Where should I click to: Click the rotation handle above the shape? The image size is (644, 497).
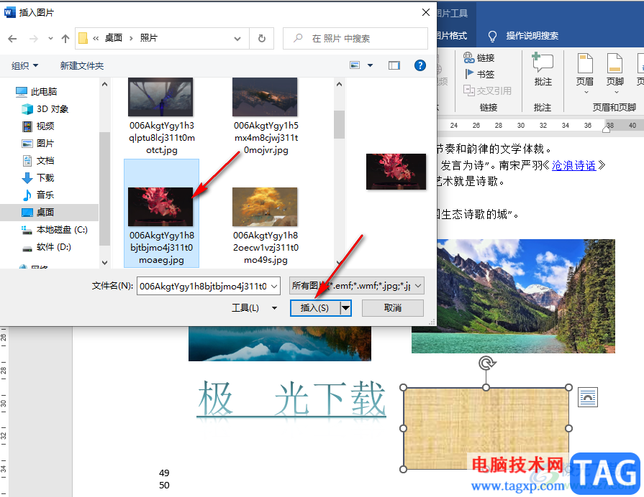click(486, 363)
